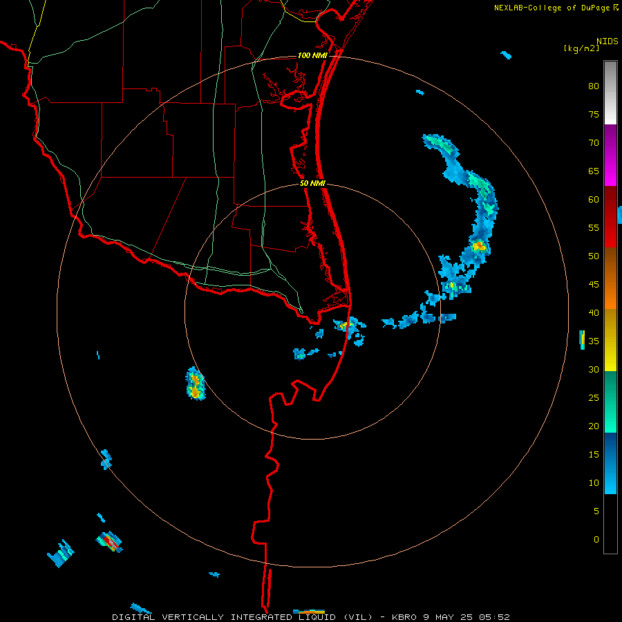Click the legend value 65

(594, 171)
